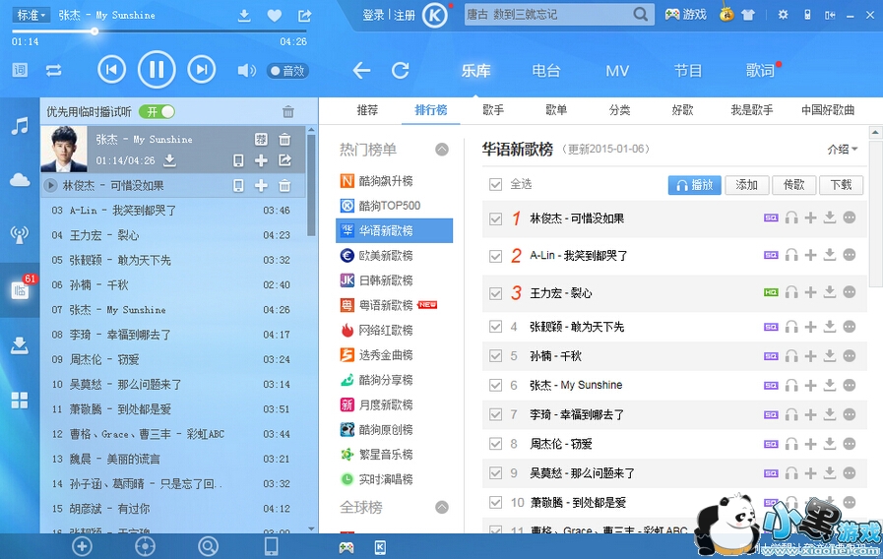Click the 添加 add button
Image resolution: width=883 pixels, height=559 pixels.
(747, 185)
